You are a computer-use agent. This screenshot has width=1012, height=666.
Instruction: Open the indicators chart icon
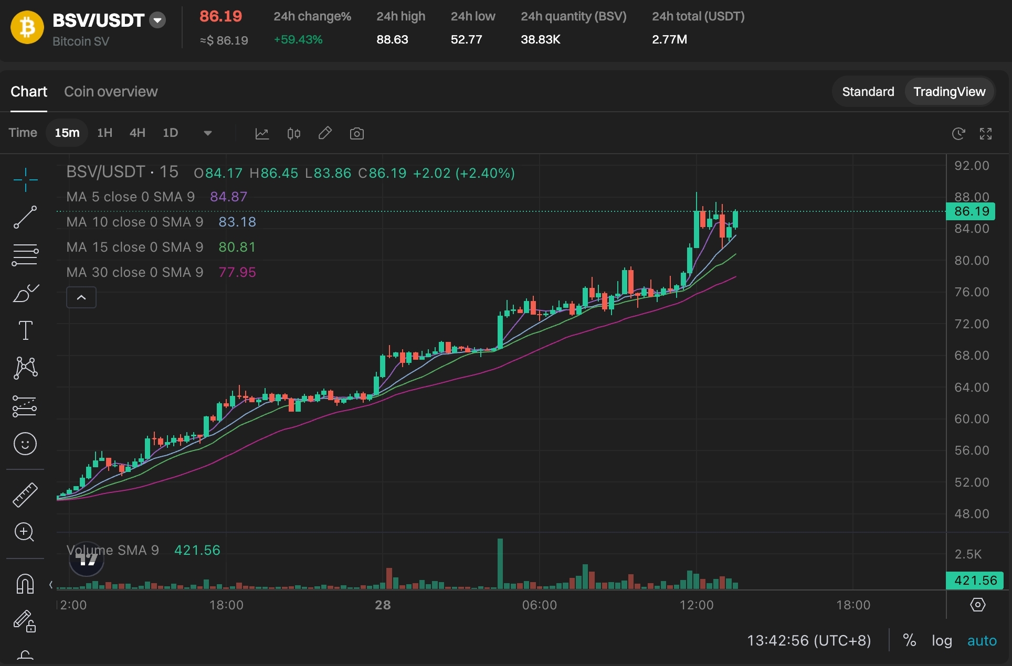click(262, 133)
